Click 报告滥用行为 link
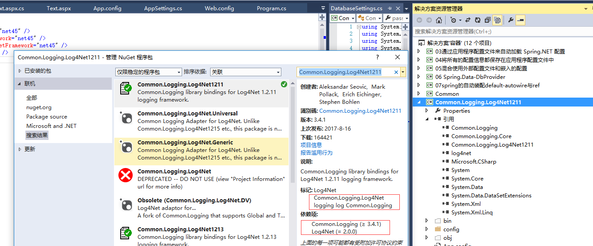The image size is (593, 246). click(317, 152)
